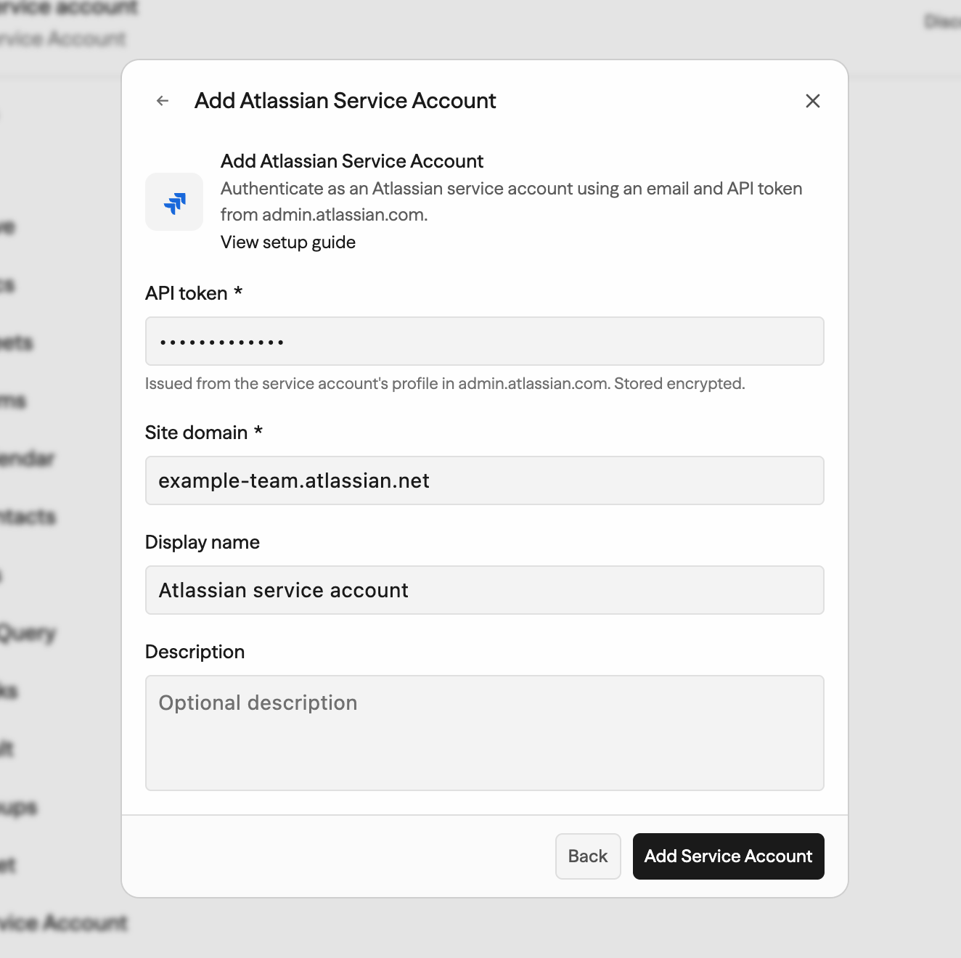
Task: Open the View setup guide link
Action: coord(288,242)
